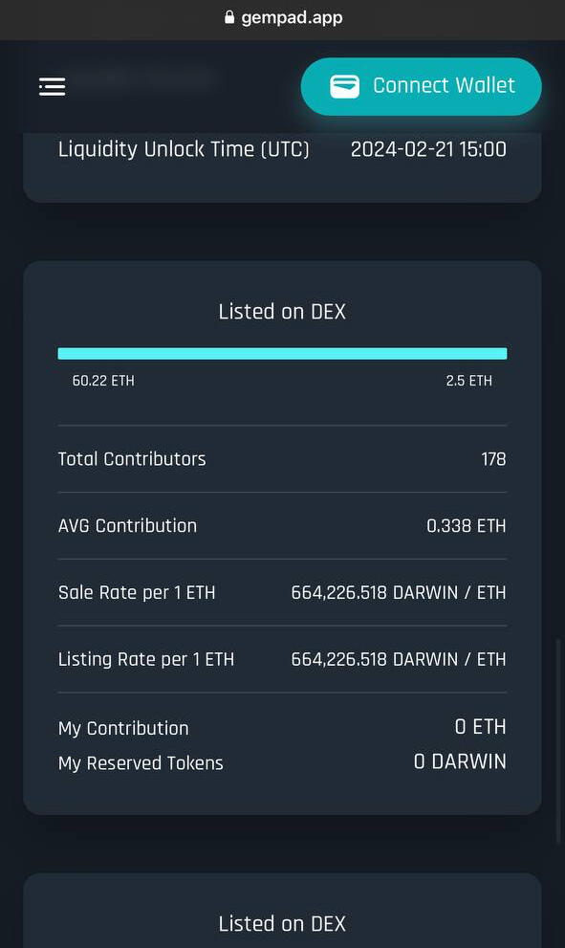The height and width of the screenshot is (948, 565).
Task: Select the Listing Rate DARWIN / ETH value
Action: pyautogui.click(x=399, y=659)
